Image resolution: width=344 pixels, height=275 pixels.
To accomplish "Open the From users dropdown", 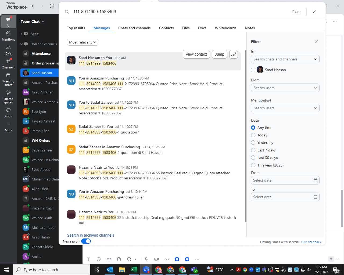I will click(285, 88).
